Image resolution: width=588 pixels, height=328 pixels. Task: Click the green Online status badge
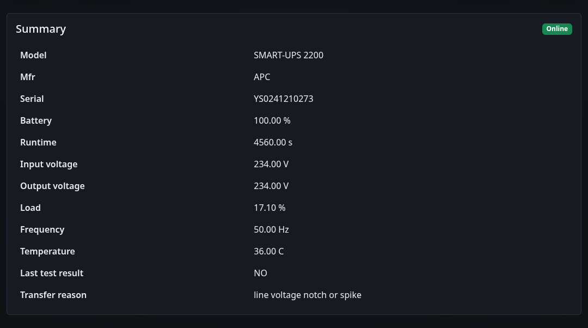tap(557, 29)
